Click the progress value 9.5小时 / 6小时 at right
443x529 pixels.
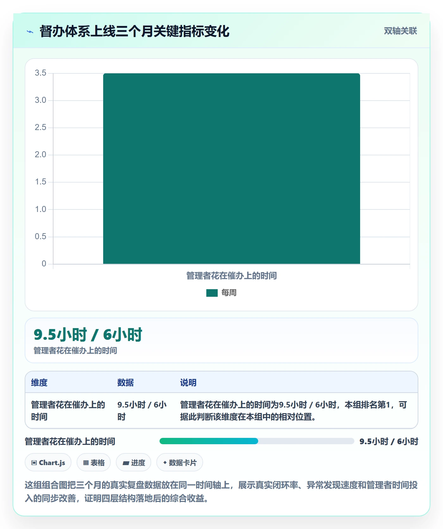[x=389, y=441]
